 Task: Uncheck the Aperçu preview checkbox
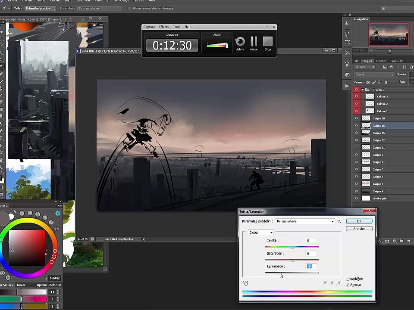[x=348, y=285]
